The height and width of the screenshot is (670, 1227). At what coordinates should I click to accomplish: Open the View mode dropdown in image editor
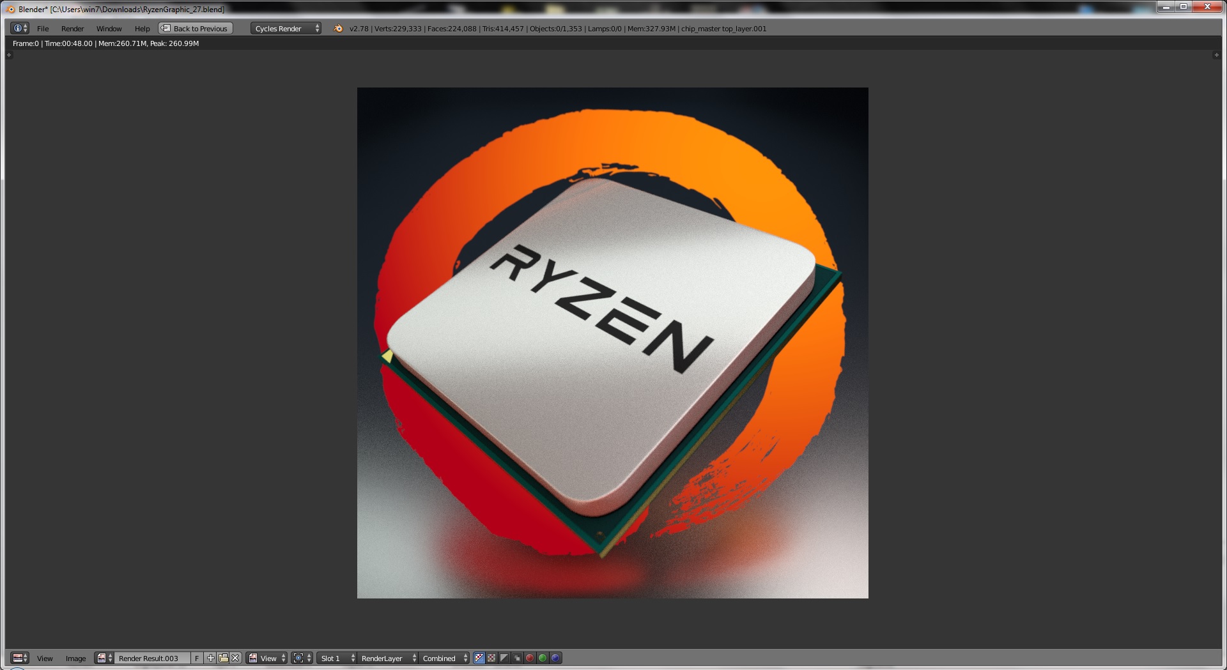(267, 658)
